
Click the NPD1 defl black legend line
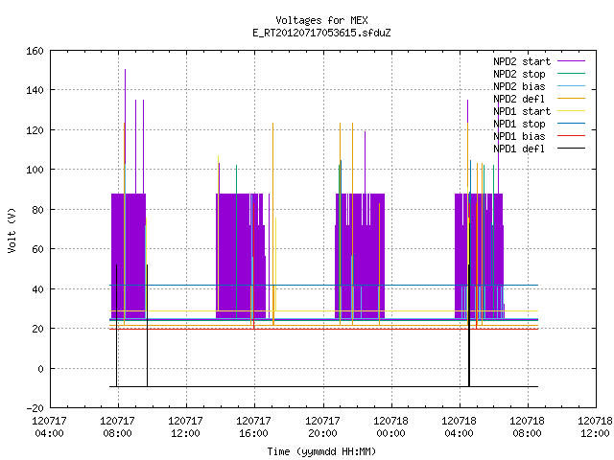571,149
